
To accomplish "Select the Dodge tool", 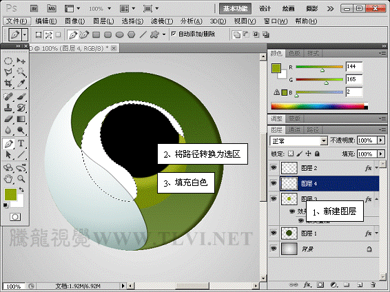I will tap(21, 130).
